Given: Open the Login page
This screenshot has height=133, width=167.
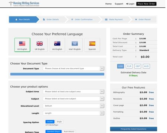Looking at the screenshot, I should (130, 4).
